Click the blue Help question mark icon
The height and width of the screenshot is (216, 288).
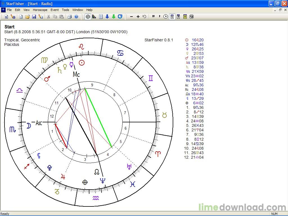point(76,17)
